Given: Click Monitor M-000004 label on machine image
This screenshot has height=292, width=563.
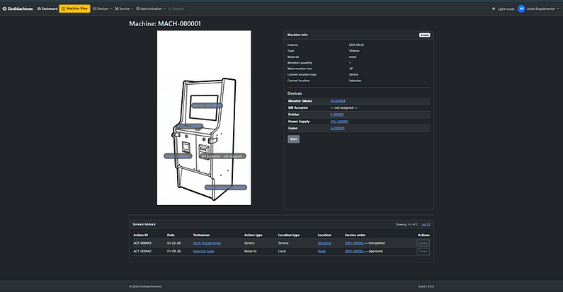Looking at the screenshot, I should (207, 105).
